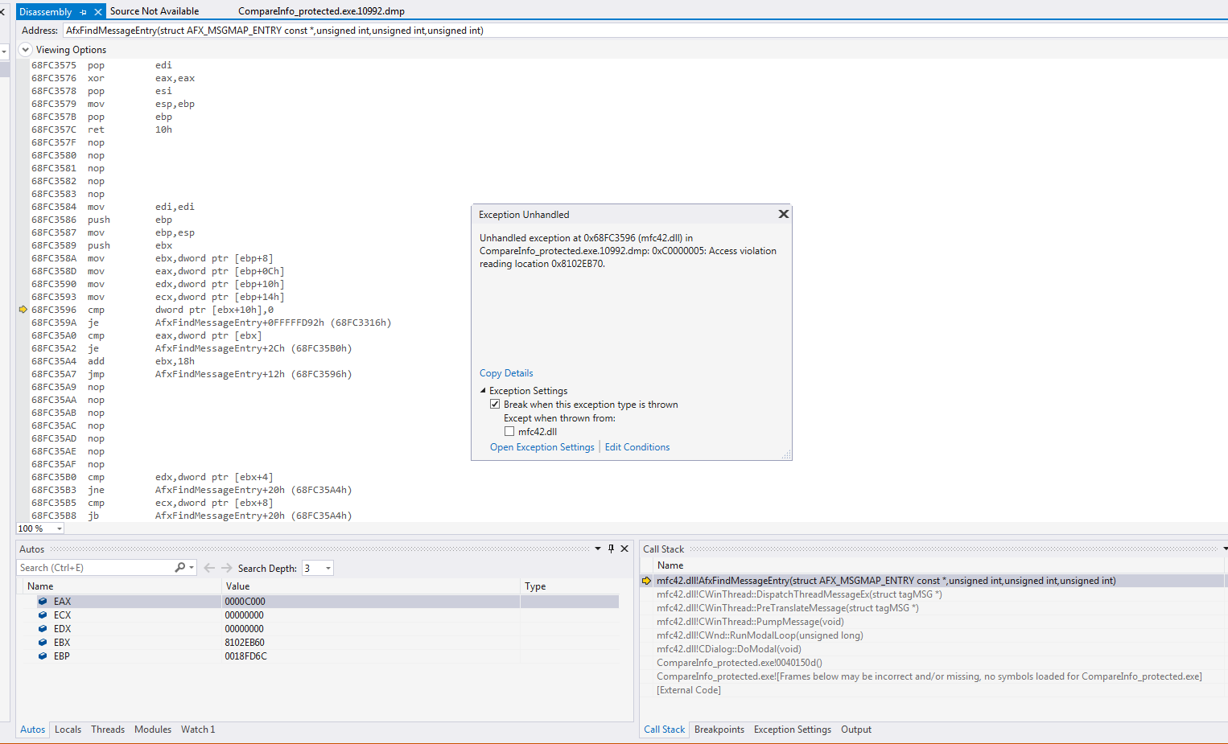Switch to the Source Not Available tab
This screenshot has height=744, width=1228.
[x=155, y=11]
